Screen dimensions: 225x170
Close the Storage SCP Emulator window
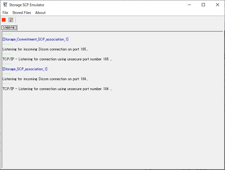218,5
